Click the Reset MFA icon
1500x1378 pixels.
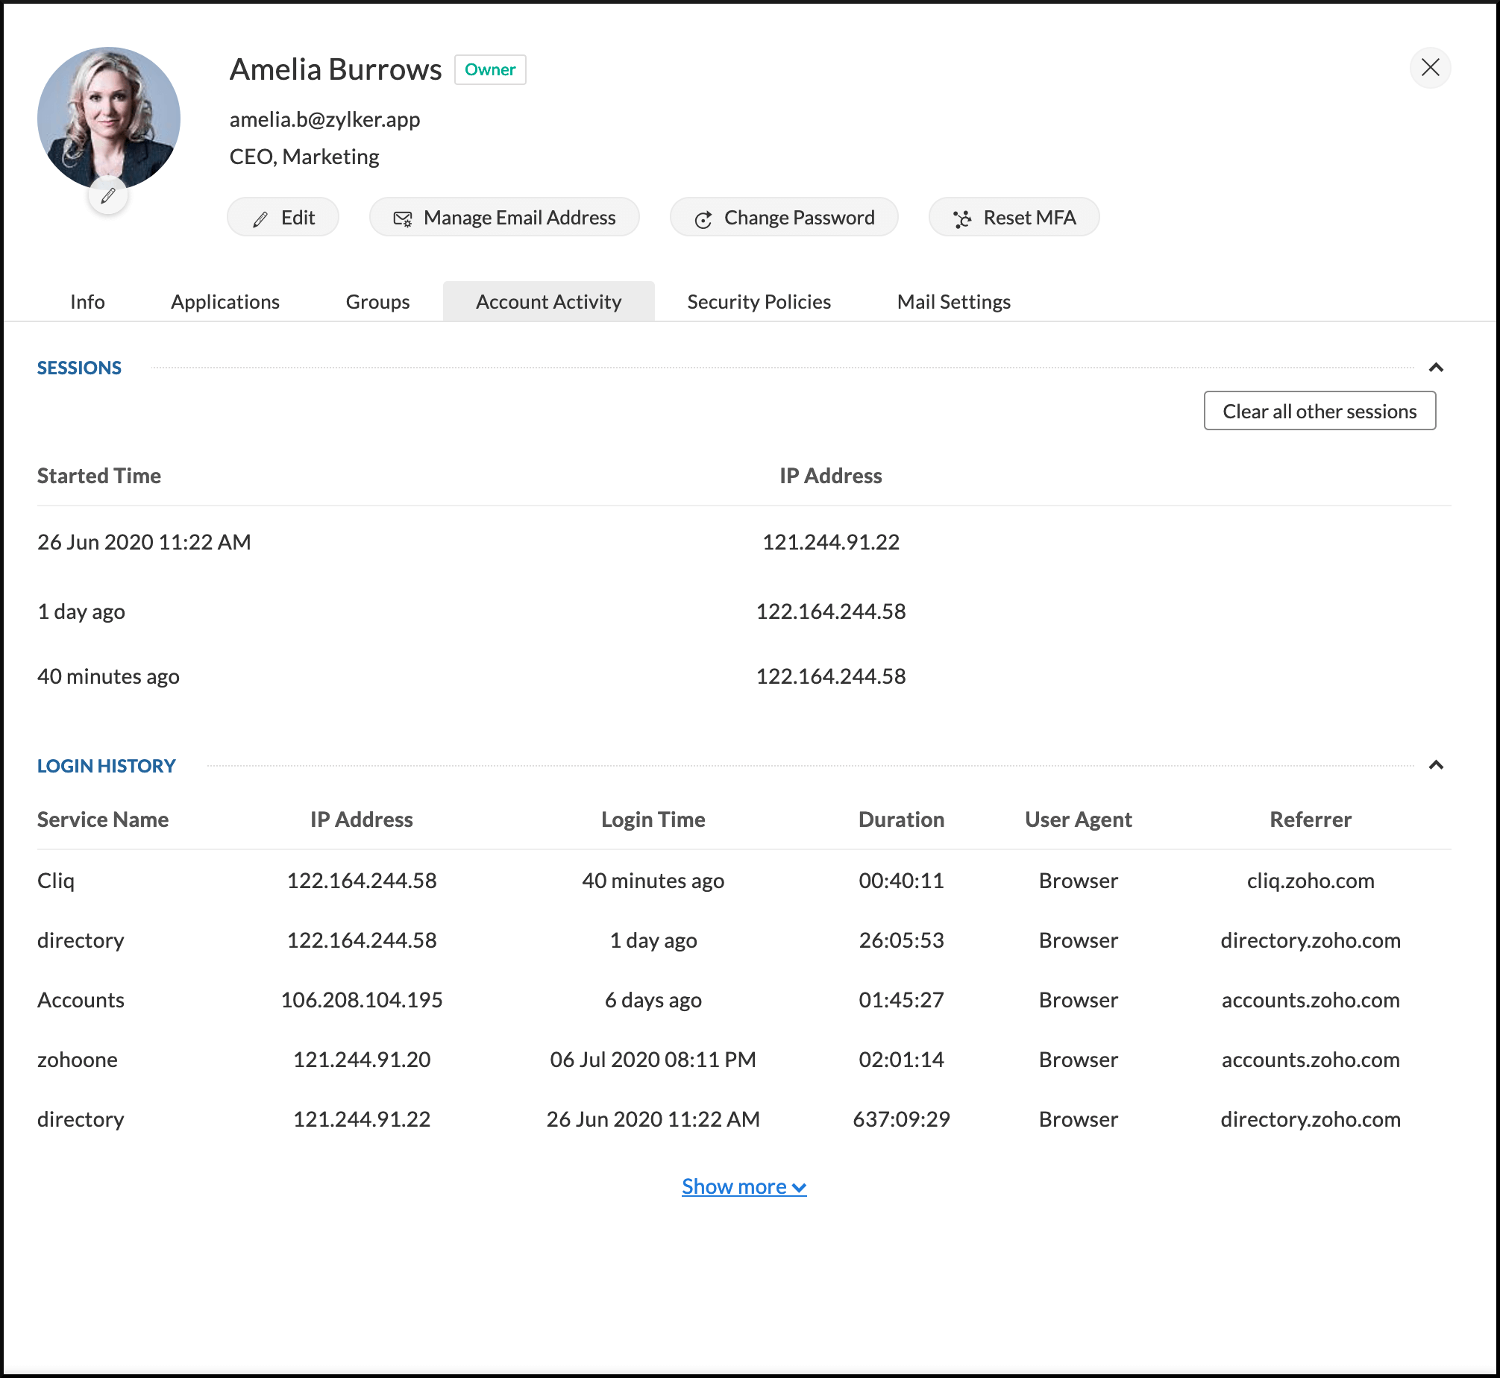point(962,219)
